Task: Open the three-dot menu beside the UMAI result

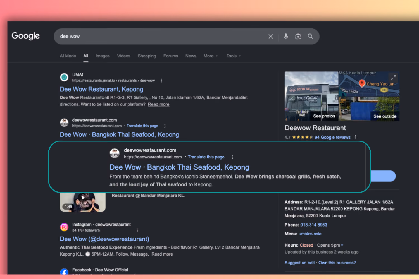Action: coord(161,80)
